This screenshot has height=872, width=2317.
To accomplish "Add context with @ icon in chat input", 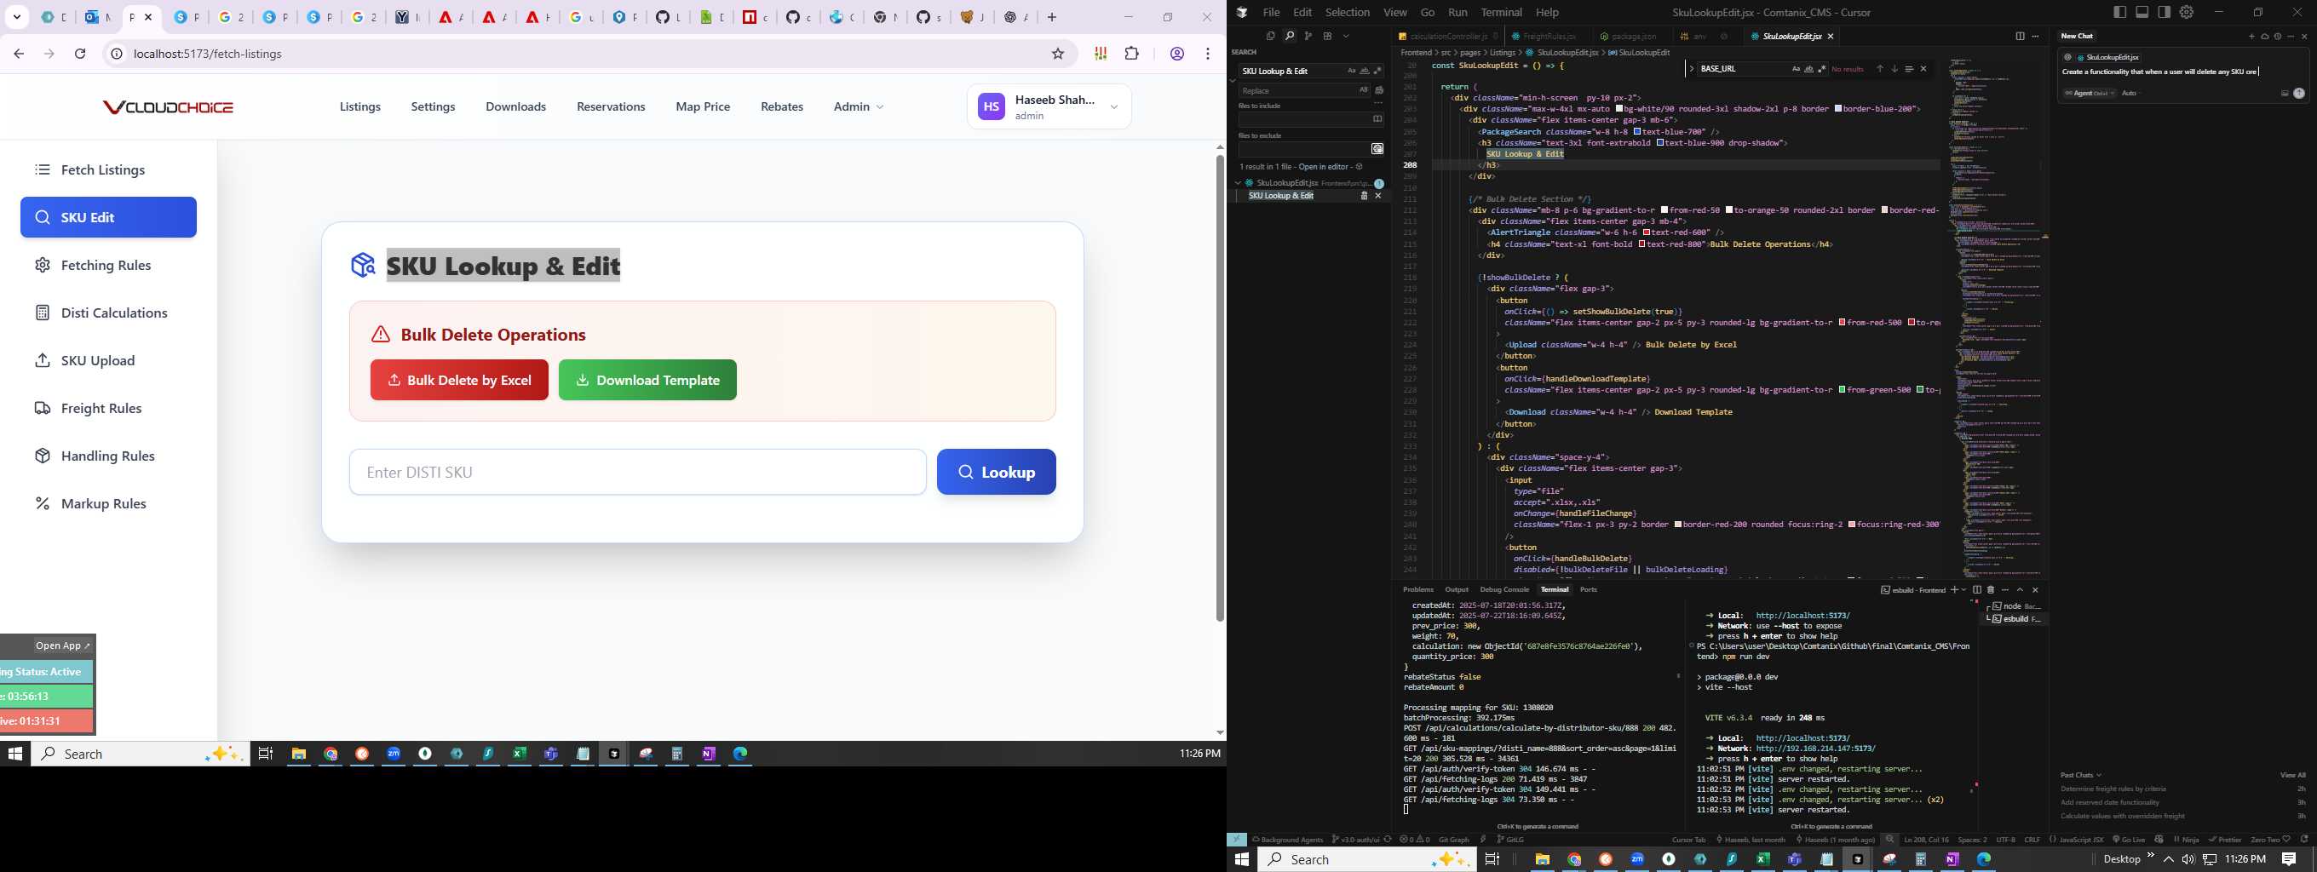I will [2068, 58].
